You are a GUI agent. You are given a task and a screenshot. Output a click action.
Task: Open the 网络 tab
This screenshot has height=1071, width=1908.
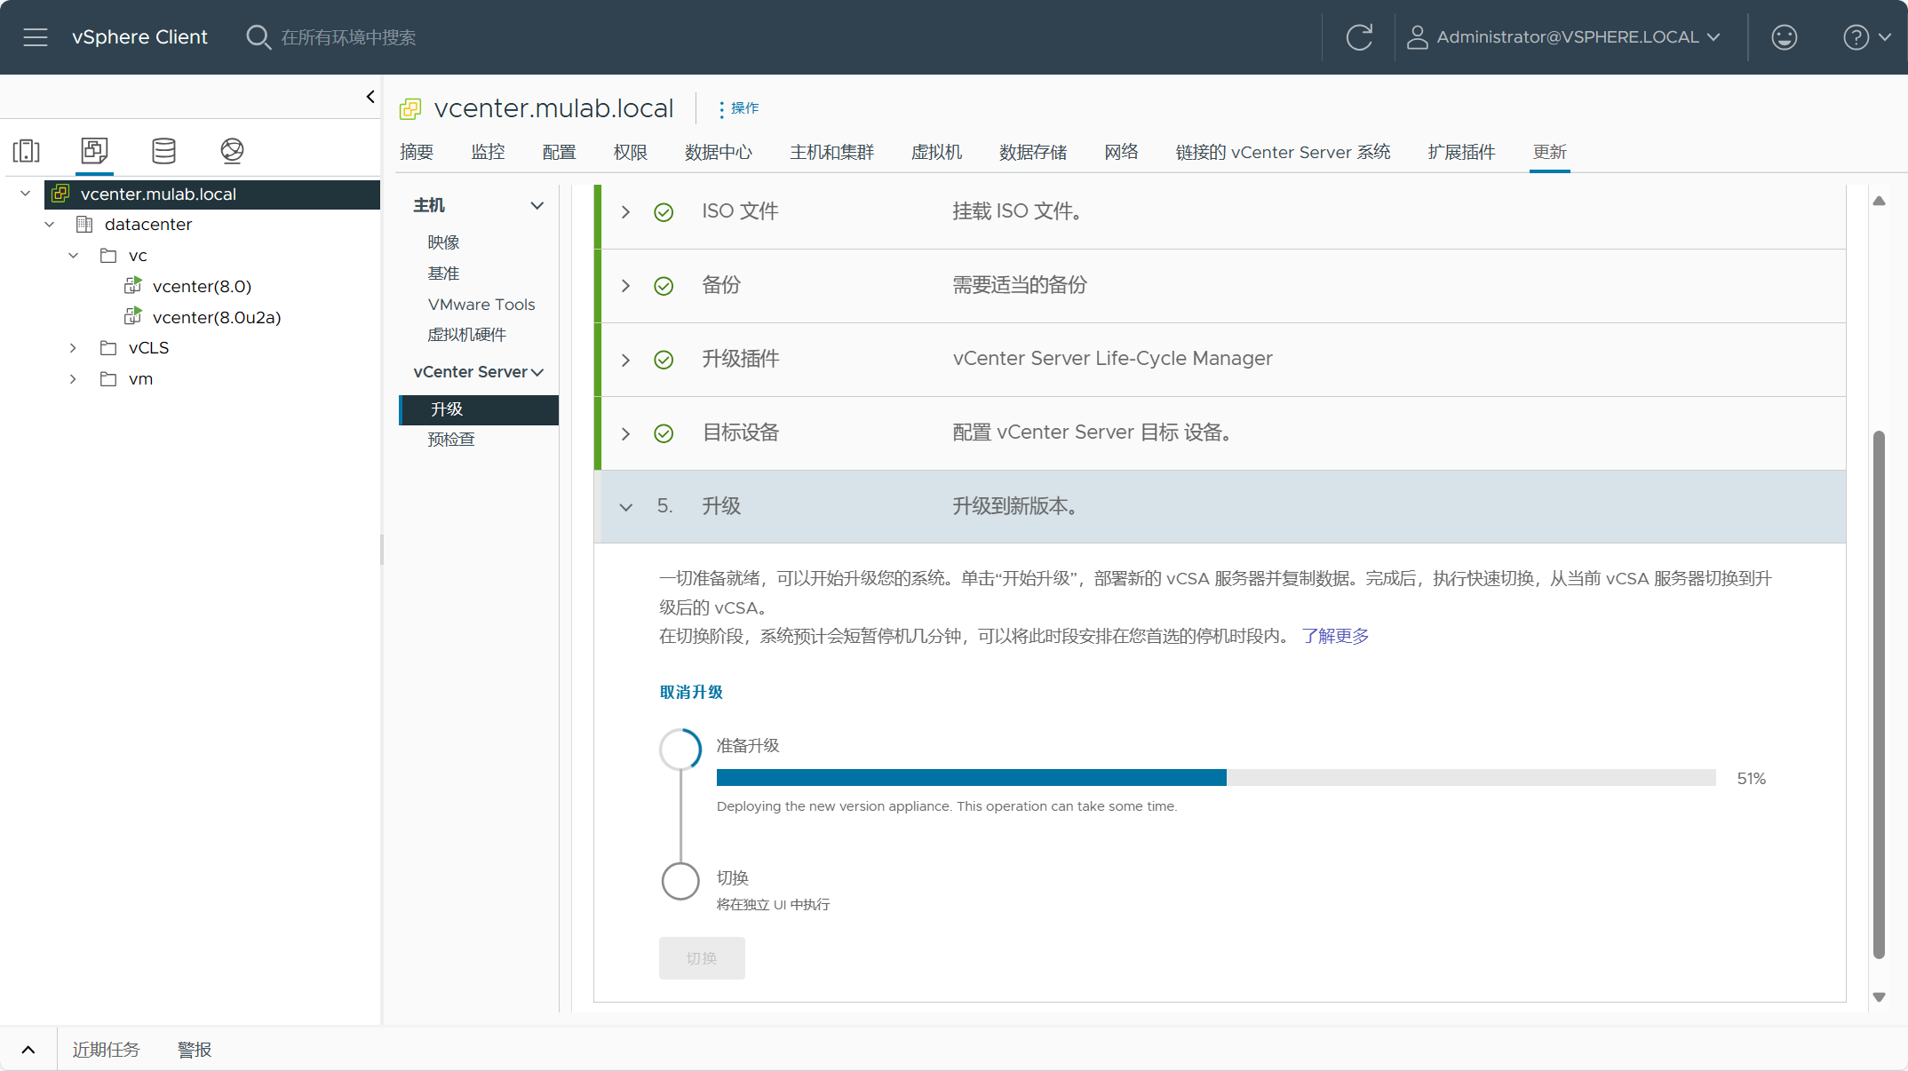1121,152
